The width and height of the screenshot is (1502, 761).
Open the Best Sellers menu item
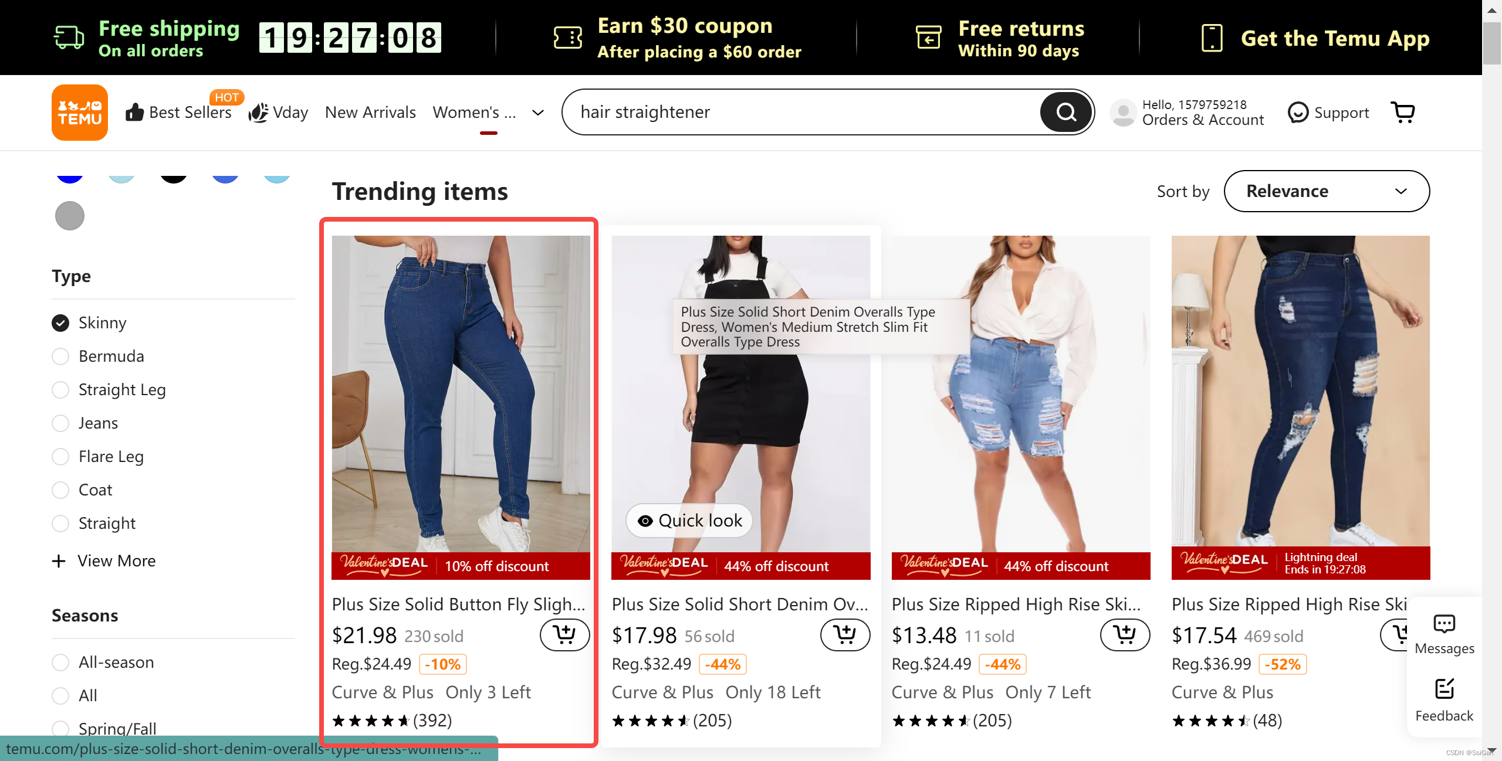tap(179, 112)
